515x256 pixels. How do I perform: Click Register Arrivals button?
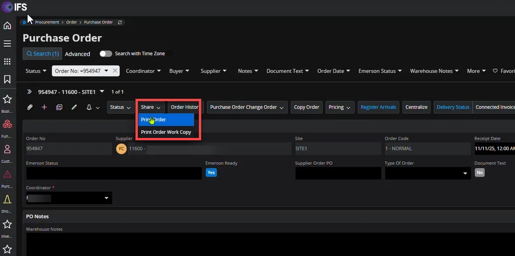pos(378,107)
